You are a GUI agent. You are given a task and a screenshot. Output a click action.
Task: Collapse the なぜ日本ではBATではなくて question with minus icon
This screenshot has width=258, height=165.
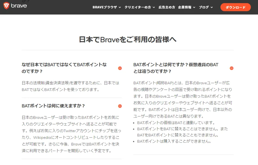(120, 68)
